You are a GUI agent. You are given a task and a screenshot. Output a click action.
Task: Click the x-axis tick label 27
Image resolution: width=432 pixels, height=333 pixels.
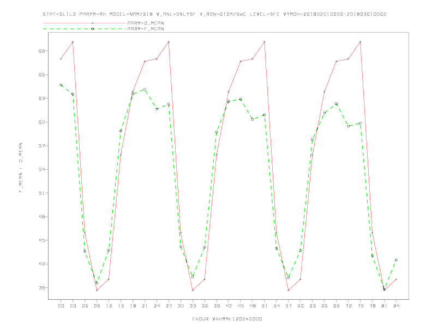[169, 306]
